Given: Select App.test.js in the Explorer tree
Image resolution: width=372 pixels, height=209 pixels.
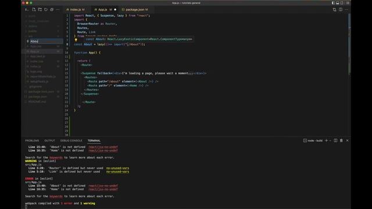Looking at the screenshot, I should (x=42, y=56).
